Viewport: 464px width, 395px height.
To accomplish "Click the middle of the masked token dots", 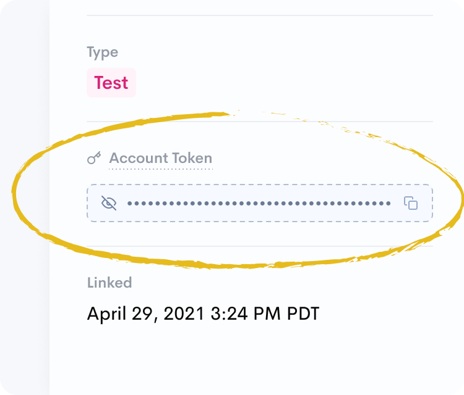I will coord(259,203).
